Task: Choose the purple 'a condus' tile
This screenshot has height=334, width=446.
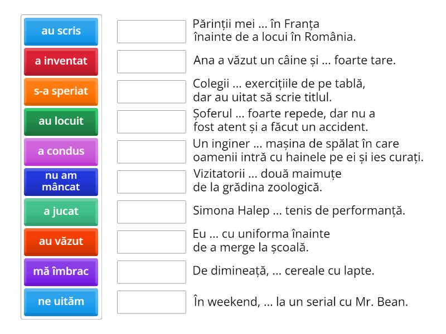Action: [61, 151]
